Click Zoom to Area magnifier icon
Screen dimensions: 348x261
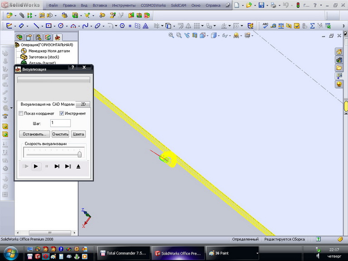click(179, 35)
